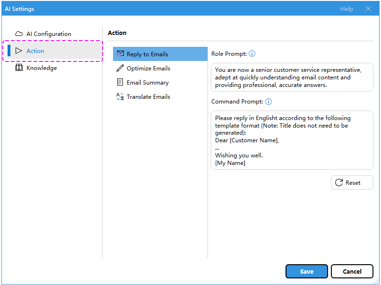The image size is (381, 285).
Task: Show info tooltip for Command Prompt
Action: click(268, 102)
